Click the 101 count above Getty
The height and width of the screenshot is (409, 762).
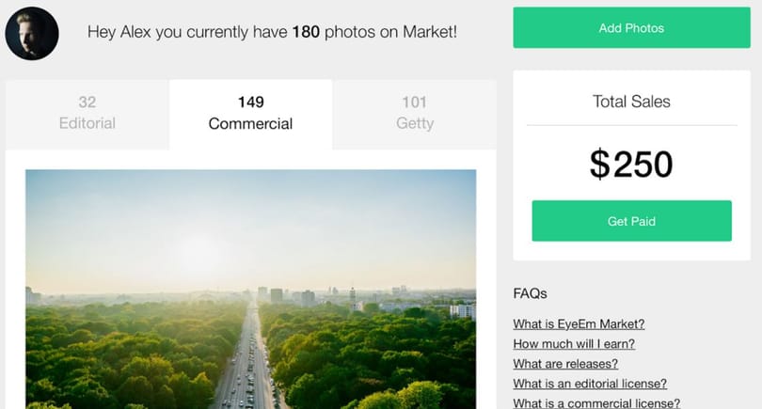click(x=415, y=102)
